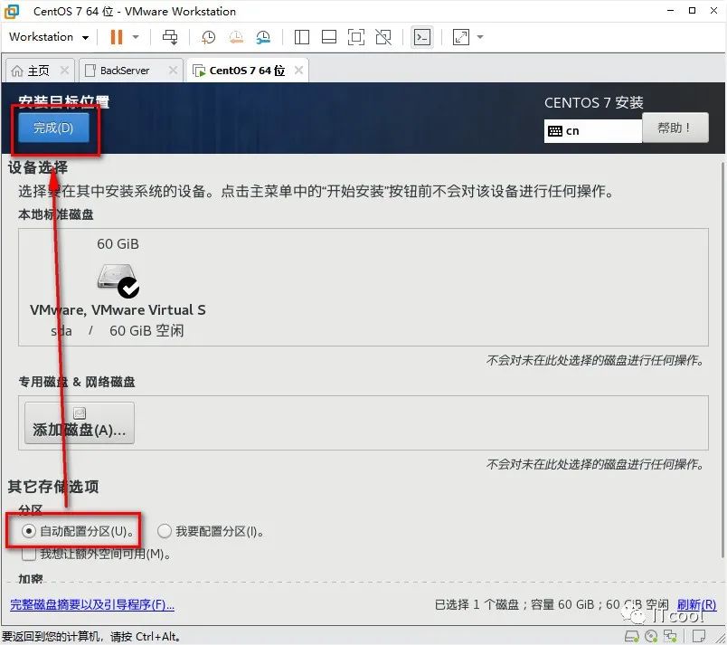Take a snapshot of this virtual machine

[x=209, y=37]
